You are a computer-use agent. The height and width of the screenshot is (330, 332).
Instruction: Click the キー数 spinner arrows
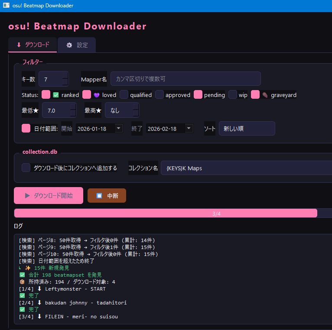(x=65, y=79)
